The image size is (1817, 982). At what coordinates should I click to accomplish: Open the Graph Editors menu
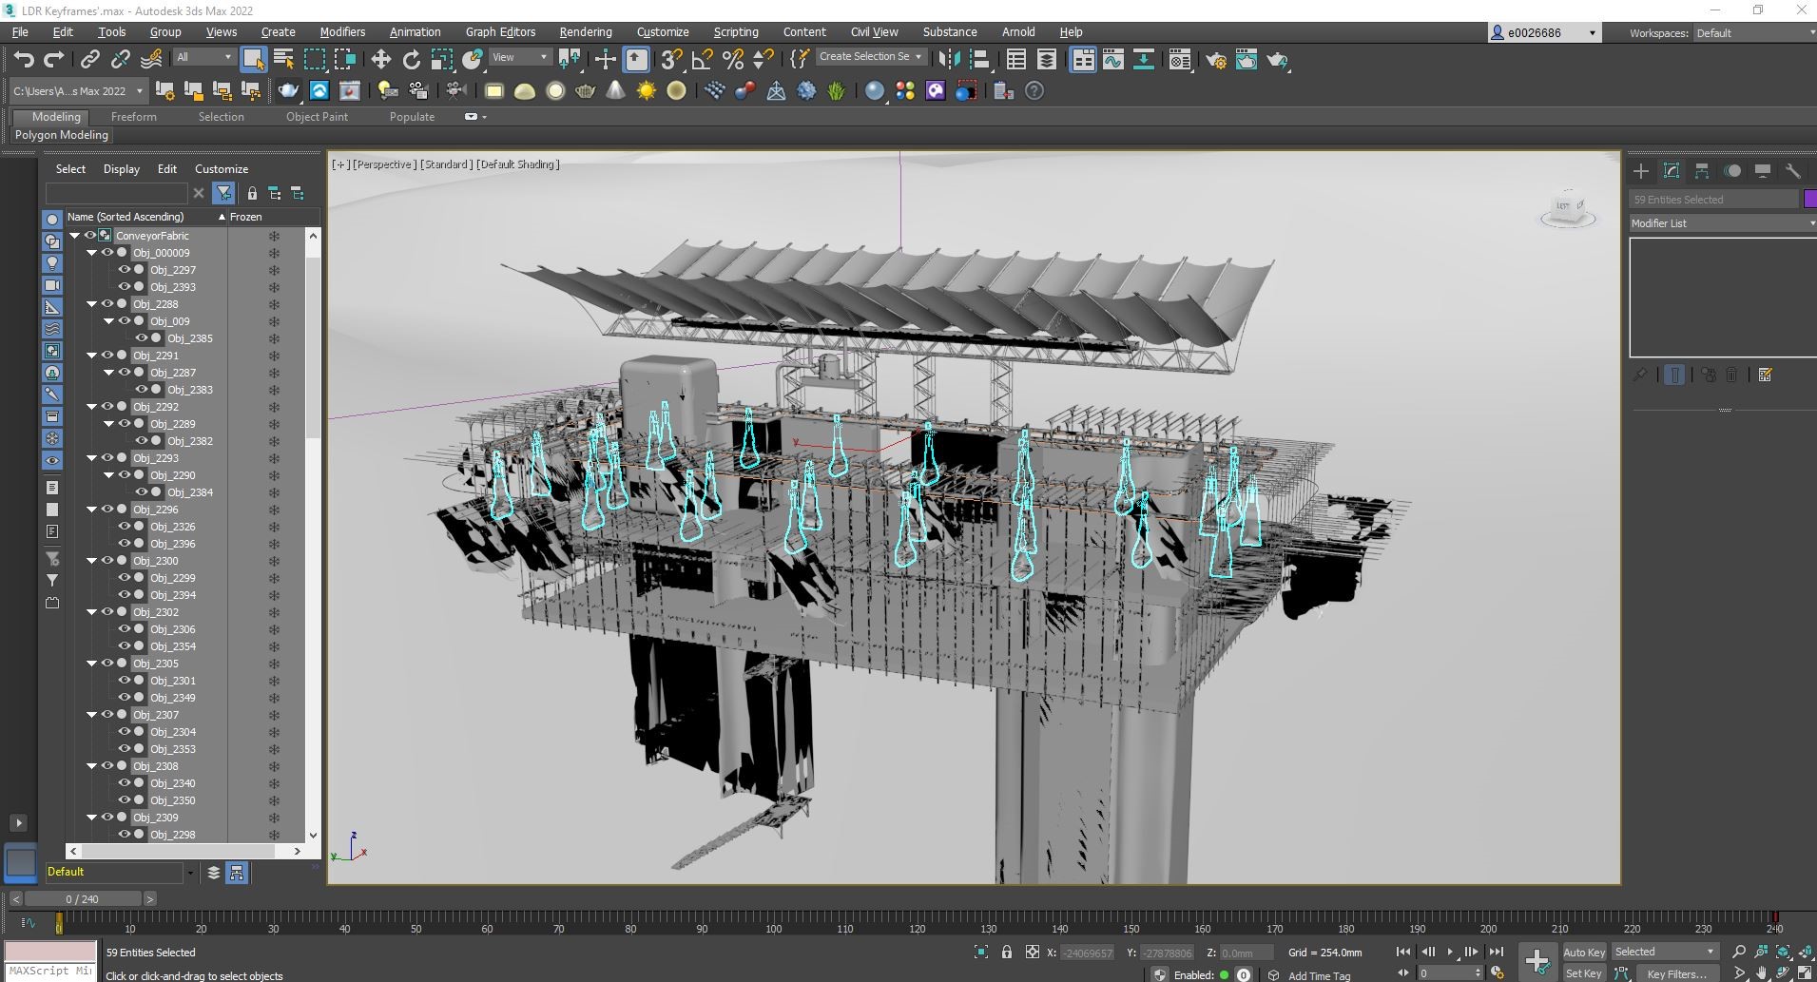click(x=500, y=31)
